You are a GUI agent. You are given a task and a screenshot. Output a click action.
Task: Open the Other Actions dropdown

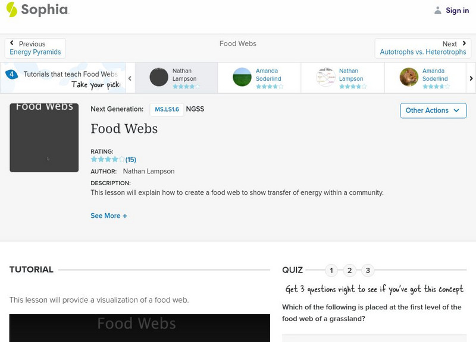click(x=433, y=110)
